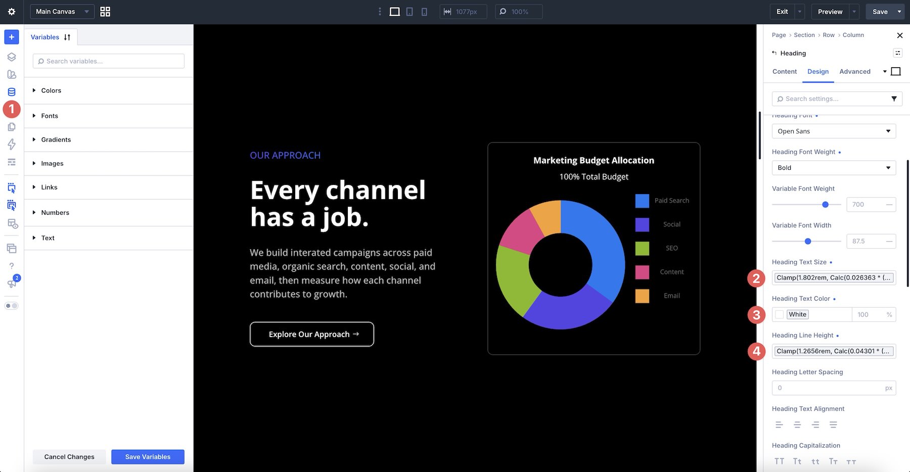Open the megaphone notifications icon with badge
This screenshot has width=910, height=472.
pos(12,283)
